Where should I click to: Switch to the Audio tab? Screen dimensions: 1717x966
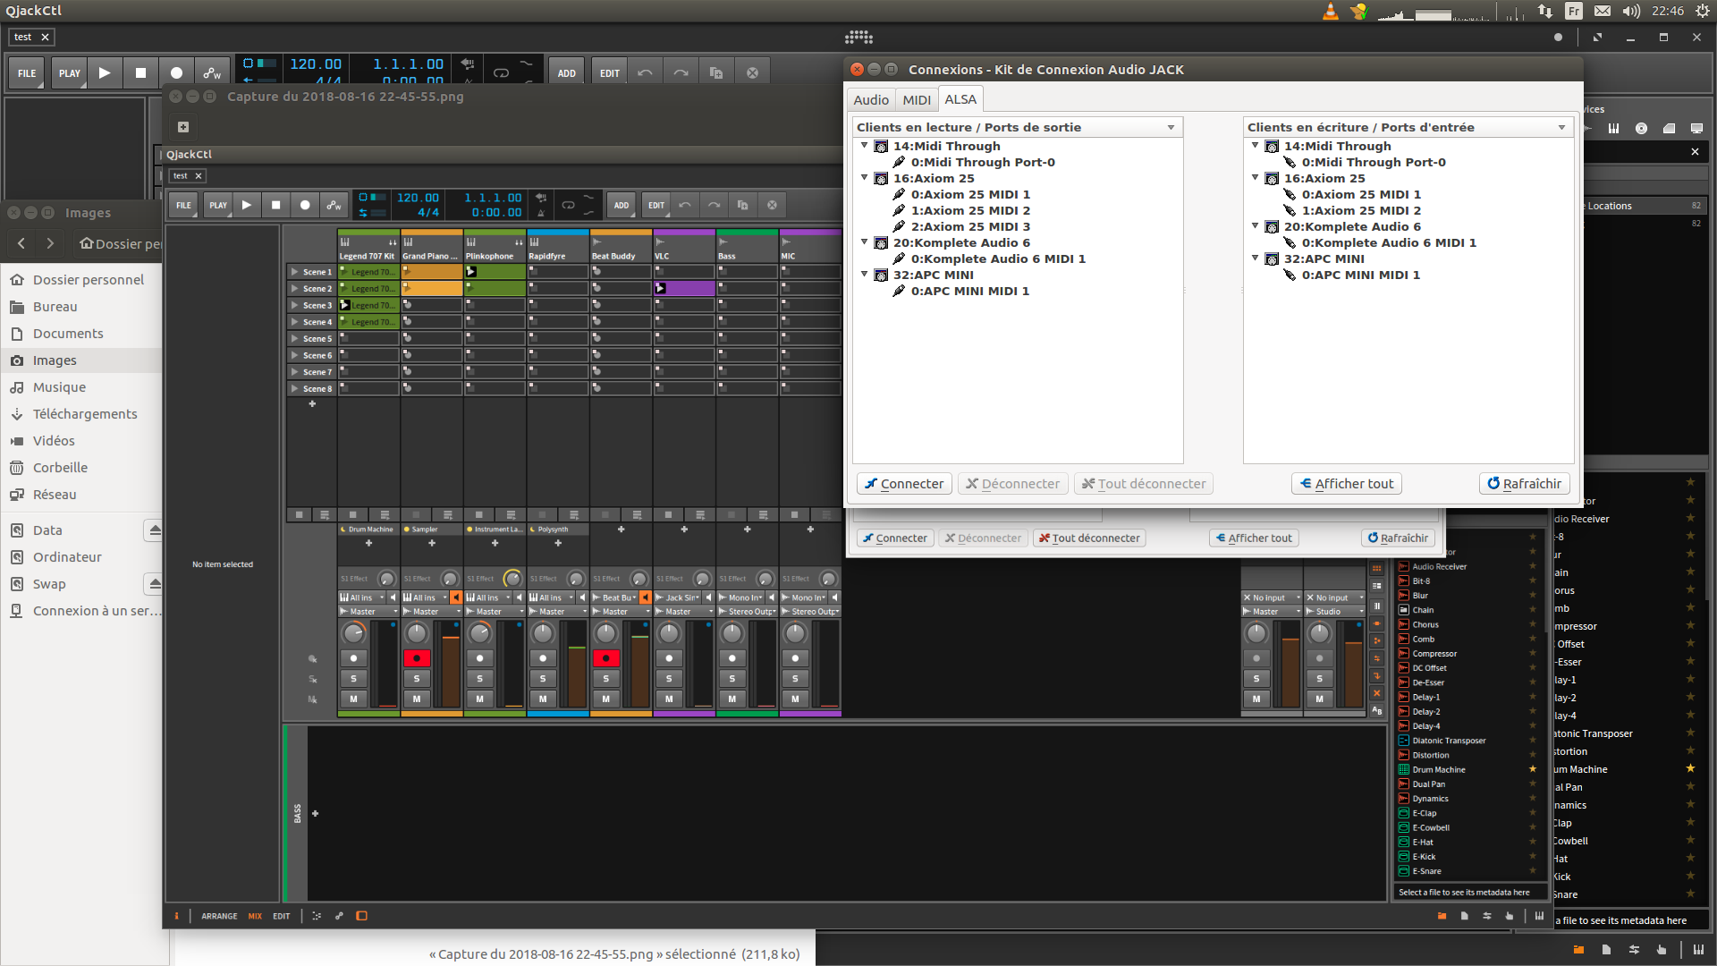870,99
